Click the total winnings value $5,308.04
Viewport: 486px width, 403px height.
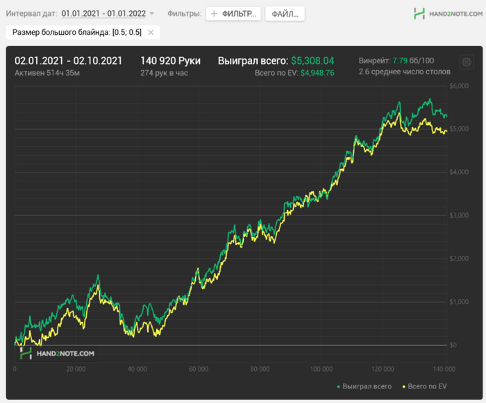pyautogui.click(x=312, y=61)
